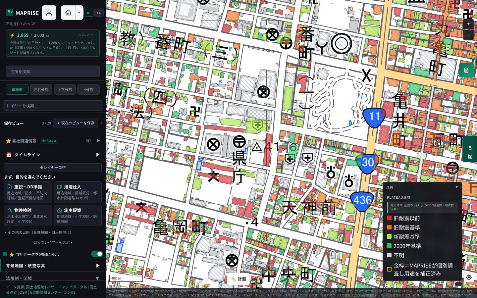Click the MAPRISE map-pin logo icon
The width and height of the screenshot is (477, 298).
tap(10, 13)
